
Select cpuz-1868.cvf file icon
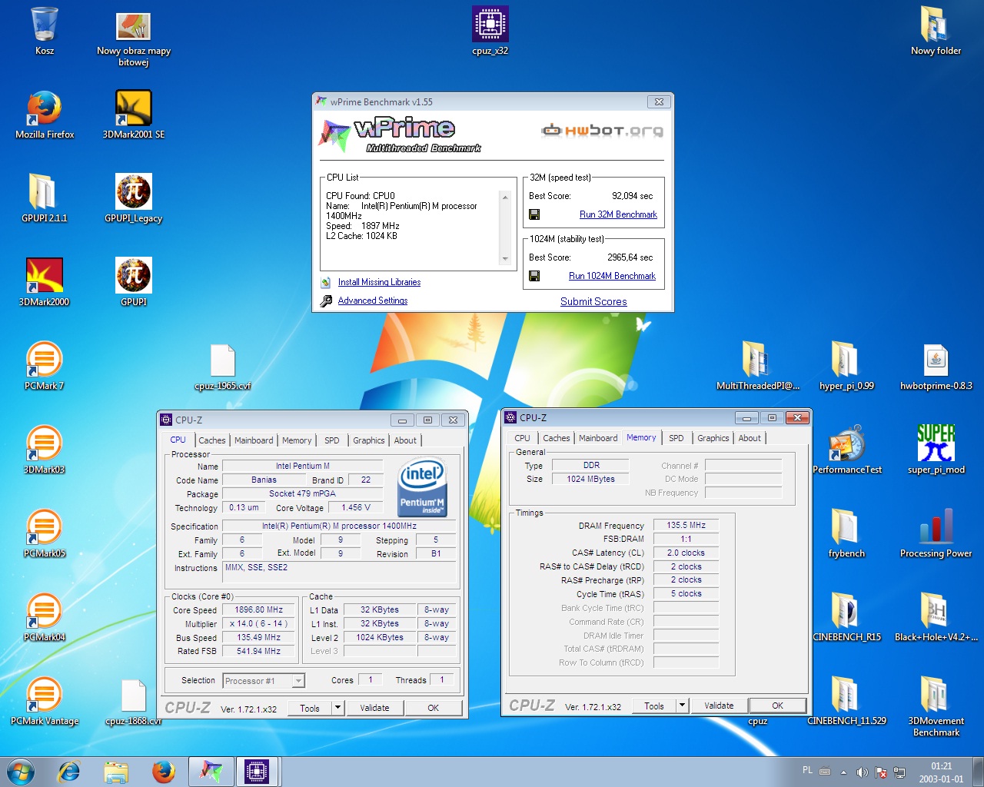point(134,702)
